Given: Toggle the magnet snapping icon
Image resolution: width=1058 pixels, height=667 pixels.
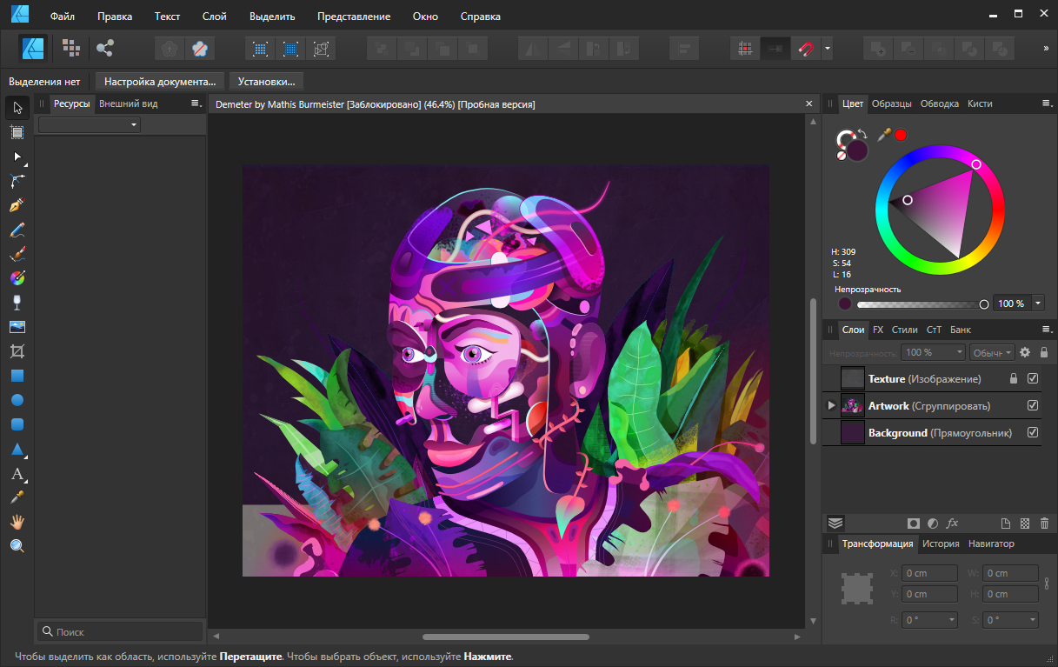Looking at the screenshot, I should coord(806,49).
